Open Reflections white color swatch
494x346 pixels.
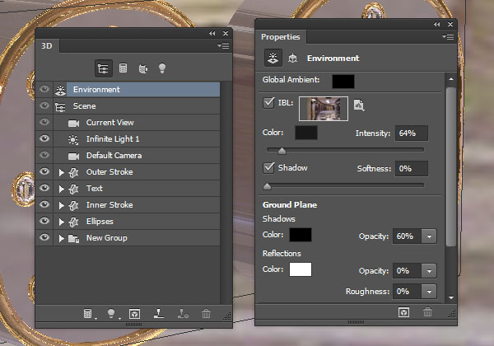click(301, 269)
